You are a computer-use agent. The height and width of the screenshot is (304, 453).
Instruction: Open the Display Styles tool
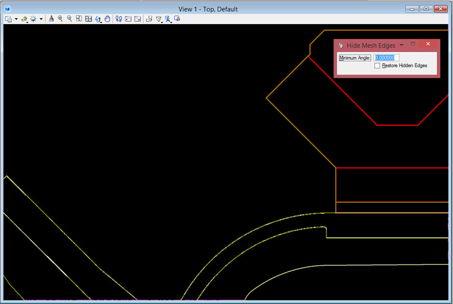[x=24, y=19]
